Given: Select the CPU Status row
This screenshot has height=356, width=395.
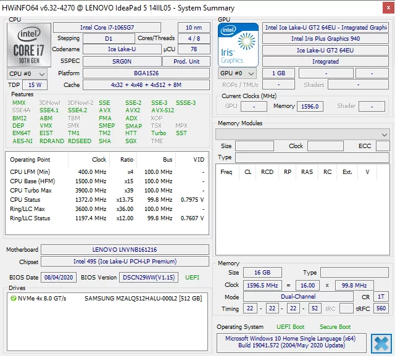Looking at the screenshot, I should point(107,200).
